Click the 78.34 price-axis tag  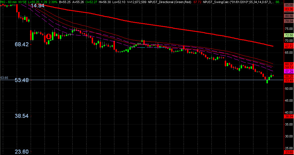tap(289, 21)
